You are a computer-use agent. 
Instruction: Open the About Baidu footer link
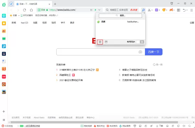point(39,117)
